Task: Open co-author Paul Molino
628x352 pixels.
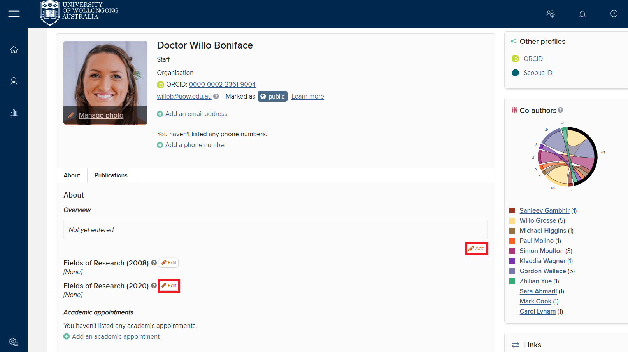Action: tap(537, 241)
